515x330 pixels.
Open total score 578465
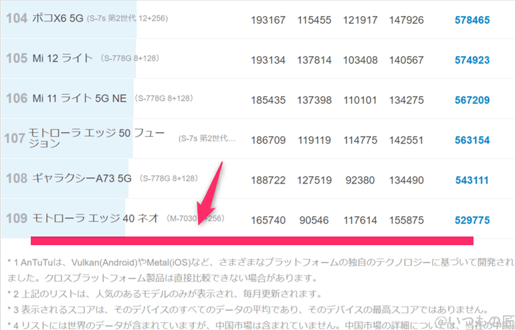[472, 20]
